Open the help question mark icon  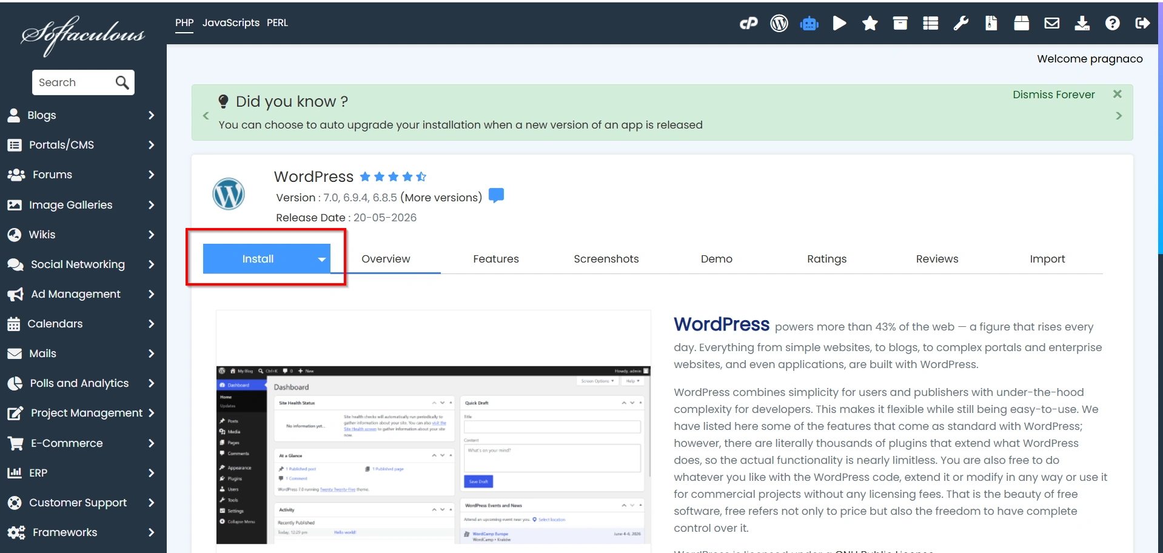1113,23
